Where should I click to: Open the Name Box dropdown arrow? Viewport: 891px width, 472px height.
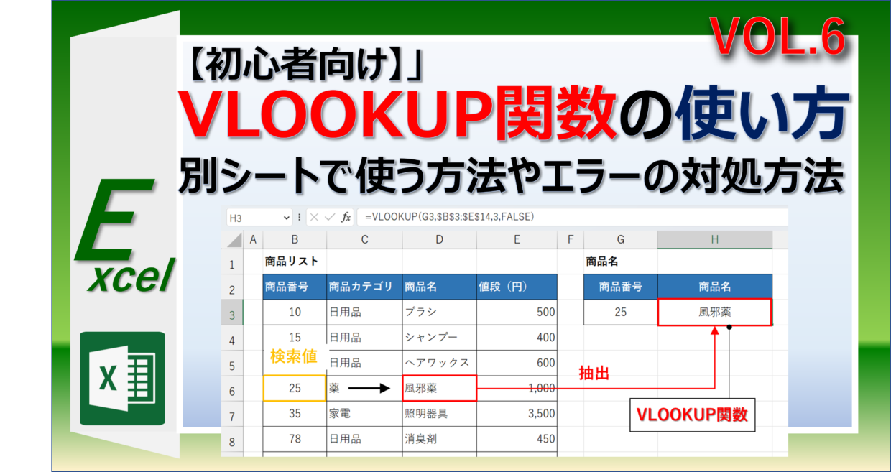pyautogui.click(x=287, y=217)
